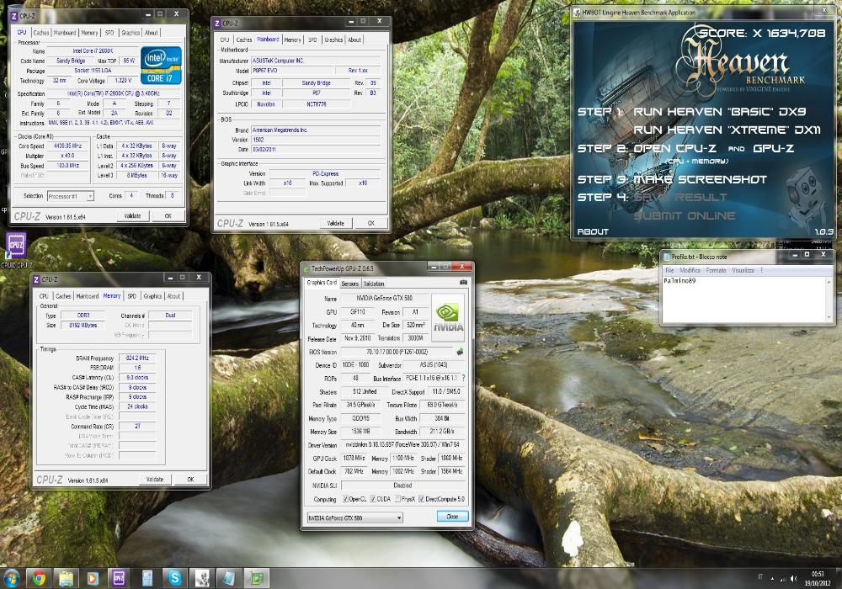This screenshot has width=842, height=589.
Task: Toggle the DirectCompute 5.0 checkbox in GPU-Z
Action: tap(422, 500)
